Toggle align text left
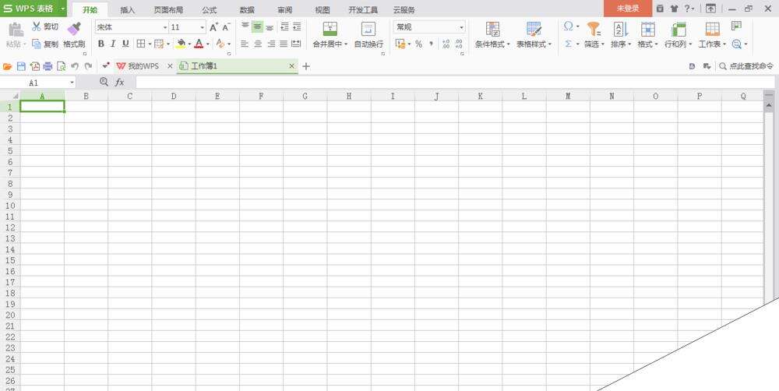Image resolution: width=779 pixels, height=391 pixels. [x=245, y=44]
